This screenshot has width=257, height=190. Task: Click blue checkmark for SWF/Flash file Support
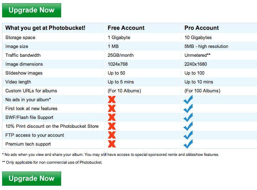tap(188, 118)
